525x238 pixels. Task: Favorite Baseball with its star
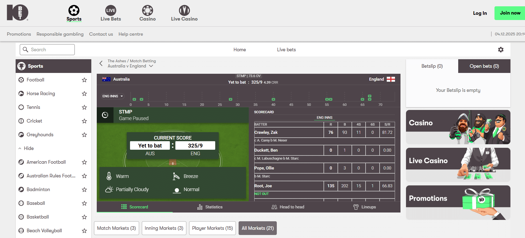click(84, 203)
